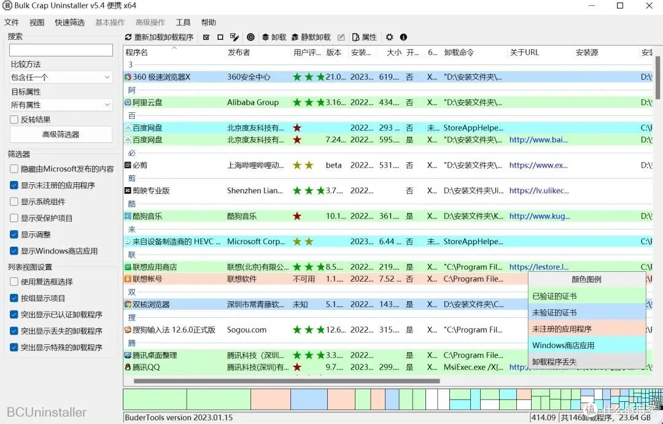Click the horizontal scrollbar under the list
Image resolution: width=663 pixels, height=424 pixels.
pyautogui.click(x=287, y=381)
